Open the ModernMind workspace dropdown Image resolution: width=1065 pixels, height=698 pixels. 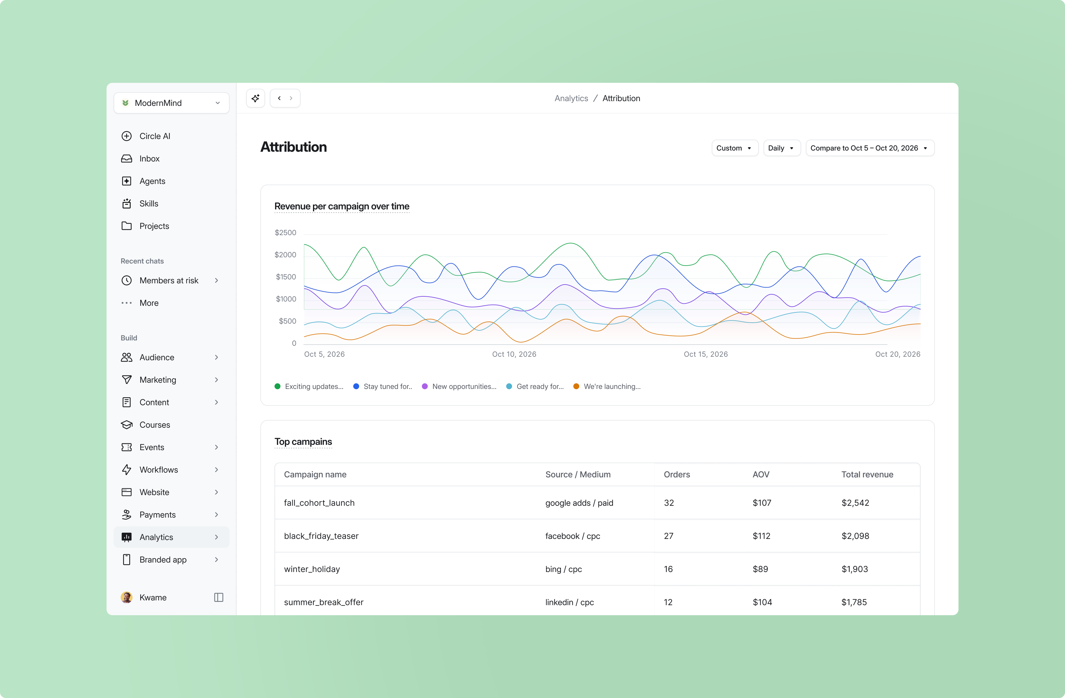(171, 103)
